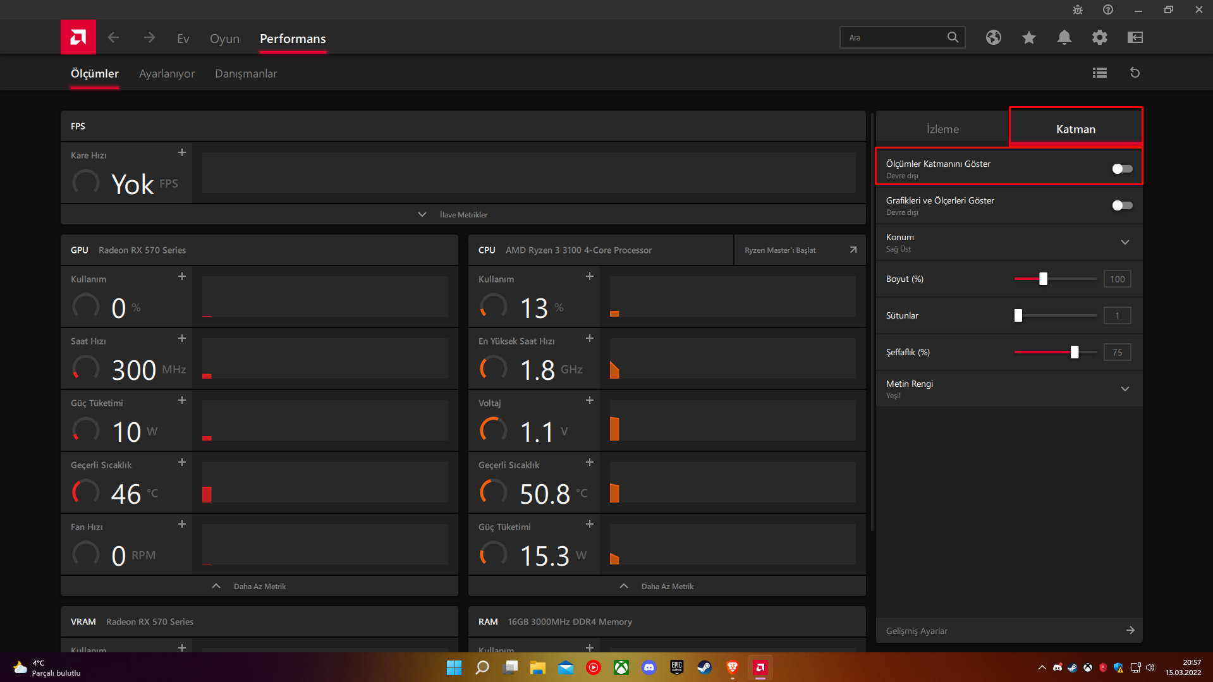Image resolution: width=1213 pixels, height=682 pixels.
Task: Toggle Grafikleri ve Ölçerleri Göster switch
Action: (x=1122, y=205)
